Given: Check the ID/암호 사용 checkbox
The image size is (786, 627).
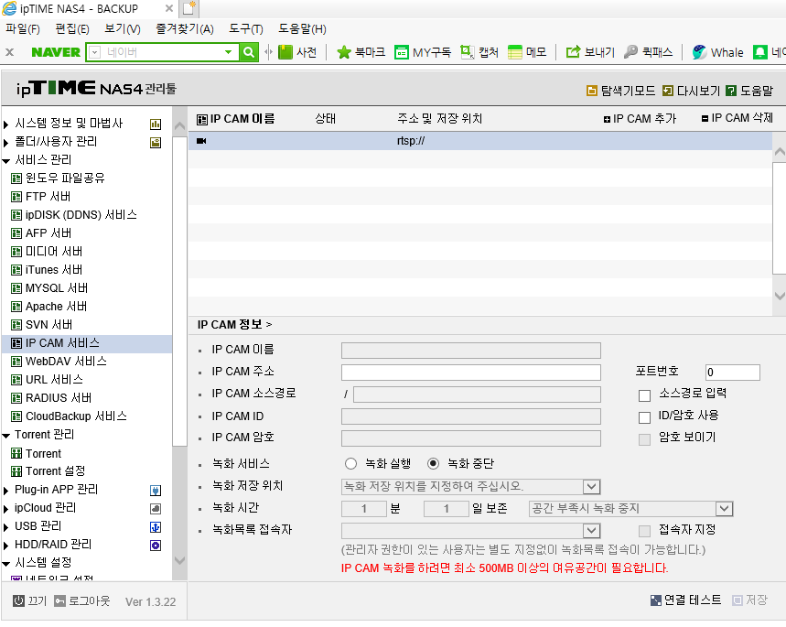Looking at the screenshot, I should [x=645, y=417].
